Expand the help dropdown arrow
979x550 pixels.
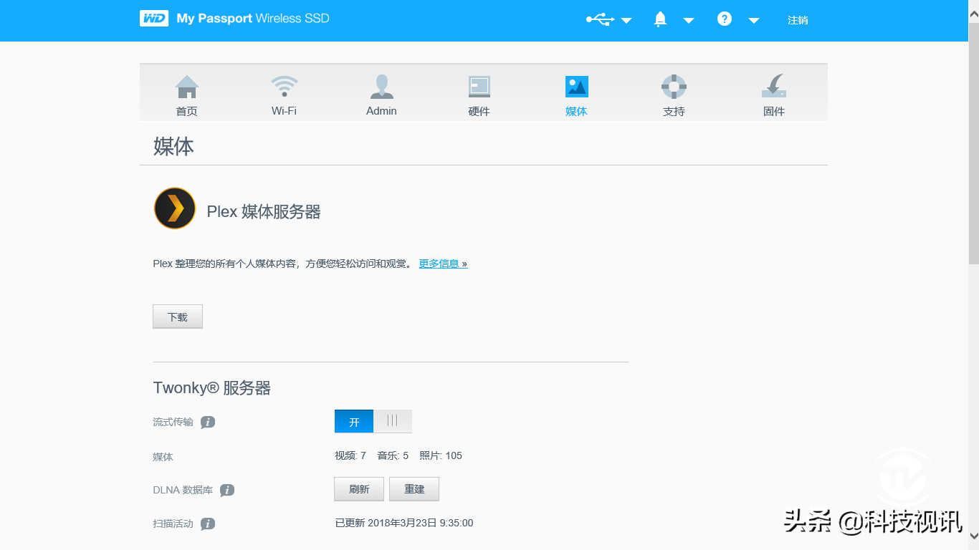coord(754,21)
